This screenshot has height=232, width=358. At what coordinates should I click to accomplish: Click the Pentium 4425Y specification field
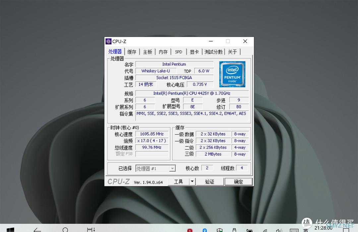192,93
